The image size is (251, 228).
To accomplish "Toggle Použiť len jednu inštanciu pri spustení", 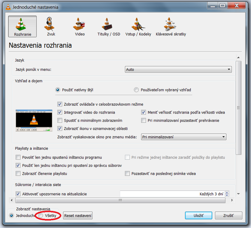I will (x=18, y=165).
